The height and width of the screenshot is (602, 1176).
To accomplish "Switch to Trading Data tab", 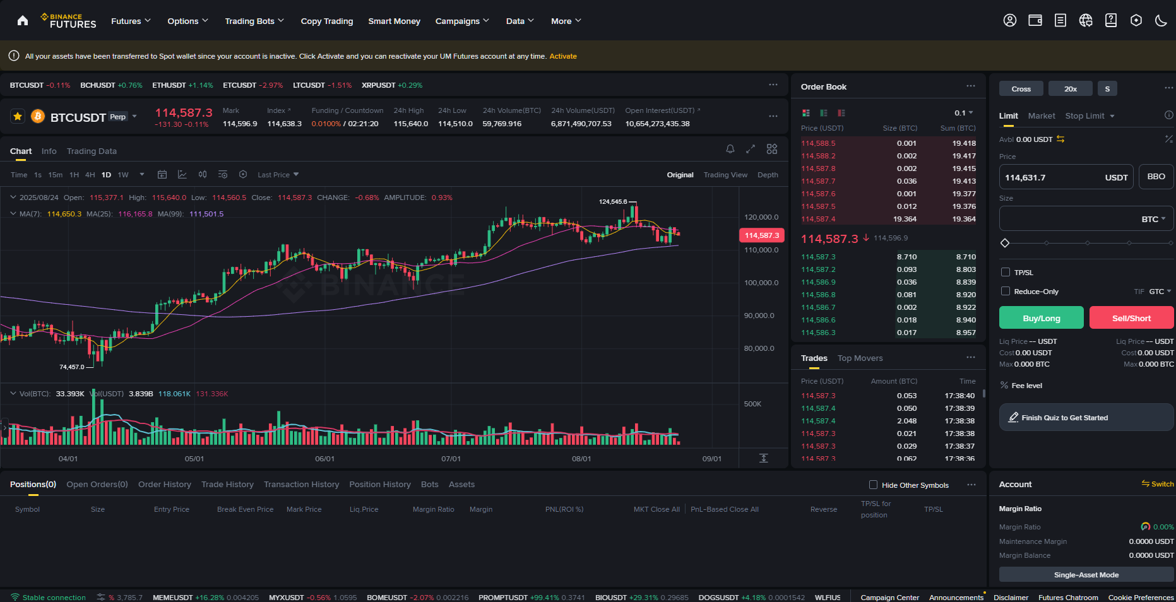I will (92, 151).
